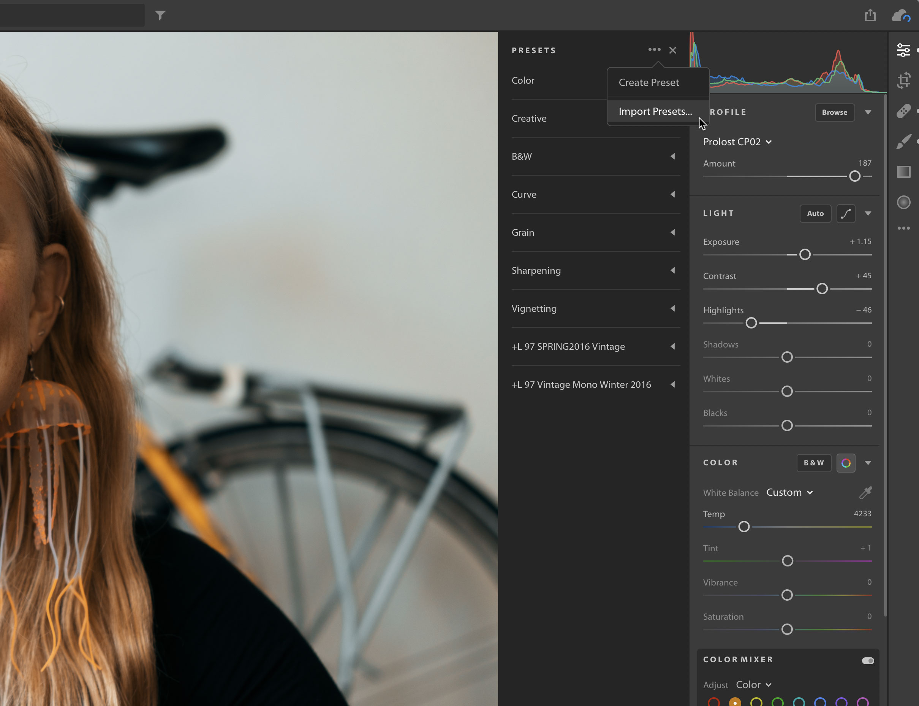Image resolution: width=919 pixels, height=706 pixels.
Task: Open the Prolost CP02 profile dropdown
Action: coord(769,143)
